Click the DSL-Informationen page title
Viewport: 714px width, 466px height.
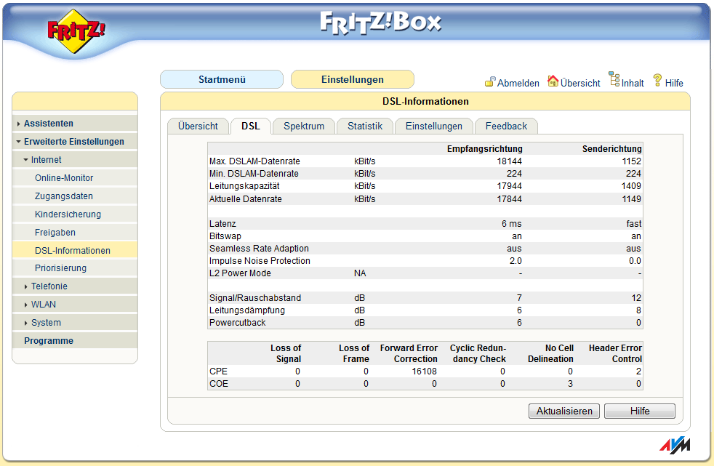[x=425, y=102]
